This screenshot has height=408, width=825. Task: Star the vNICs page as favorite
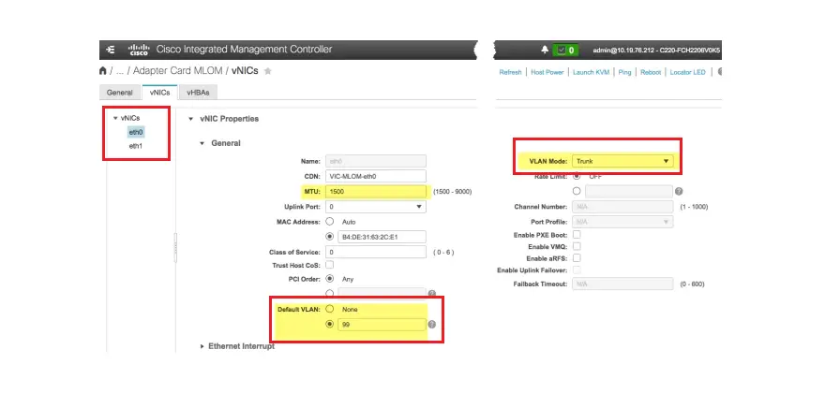click(x=268, y=71)
